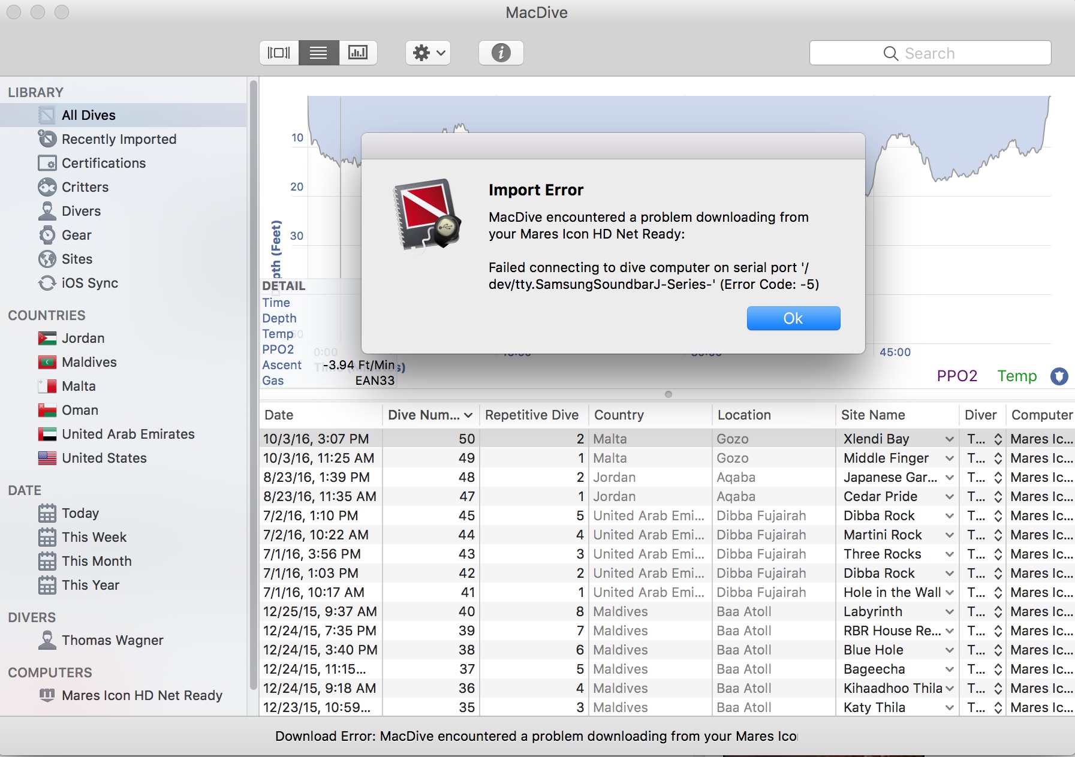Expand Site Name dropdown for Xlendi Bay
This screenshot has height=757, width=1075.
(x=949, y=439)
